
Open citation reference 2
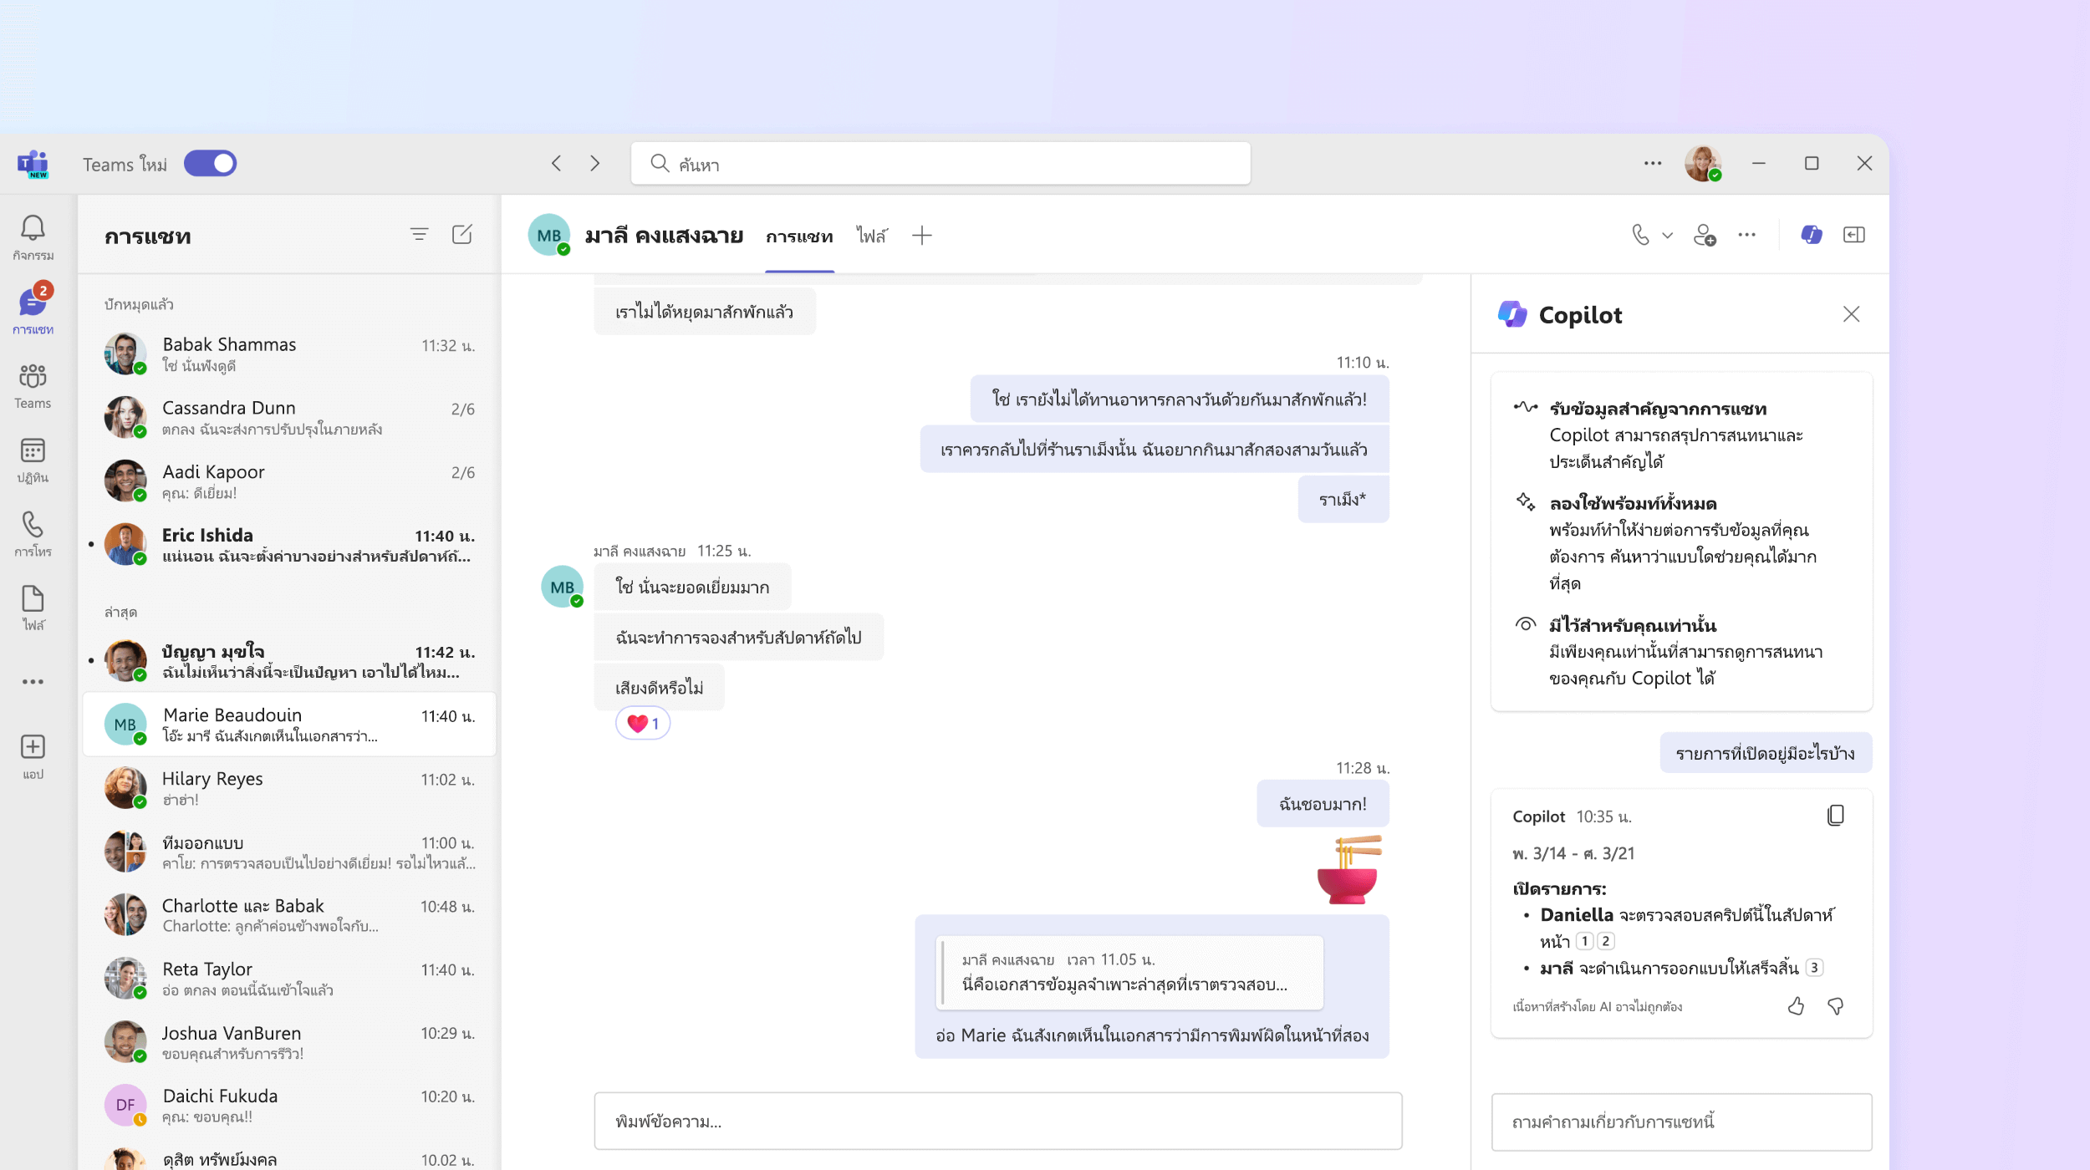coord(1605,942)
